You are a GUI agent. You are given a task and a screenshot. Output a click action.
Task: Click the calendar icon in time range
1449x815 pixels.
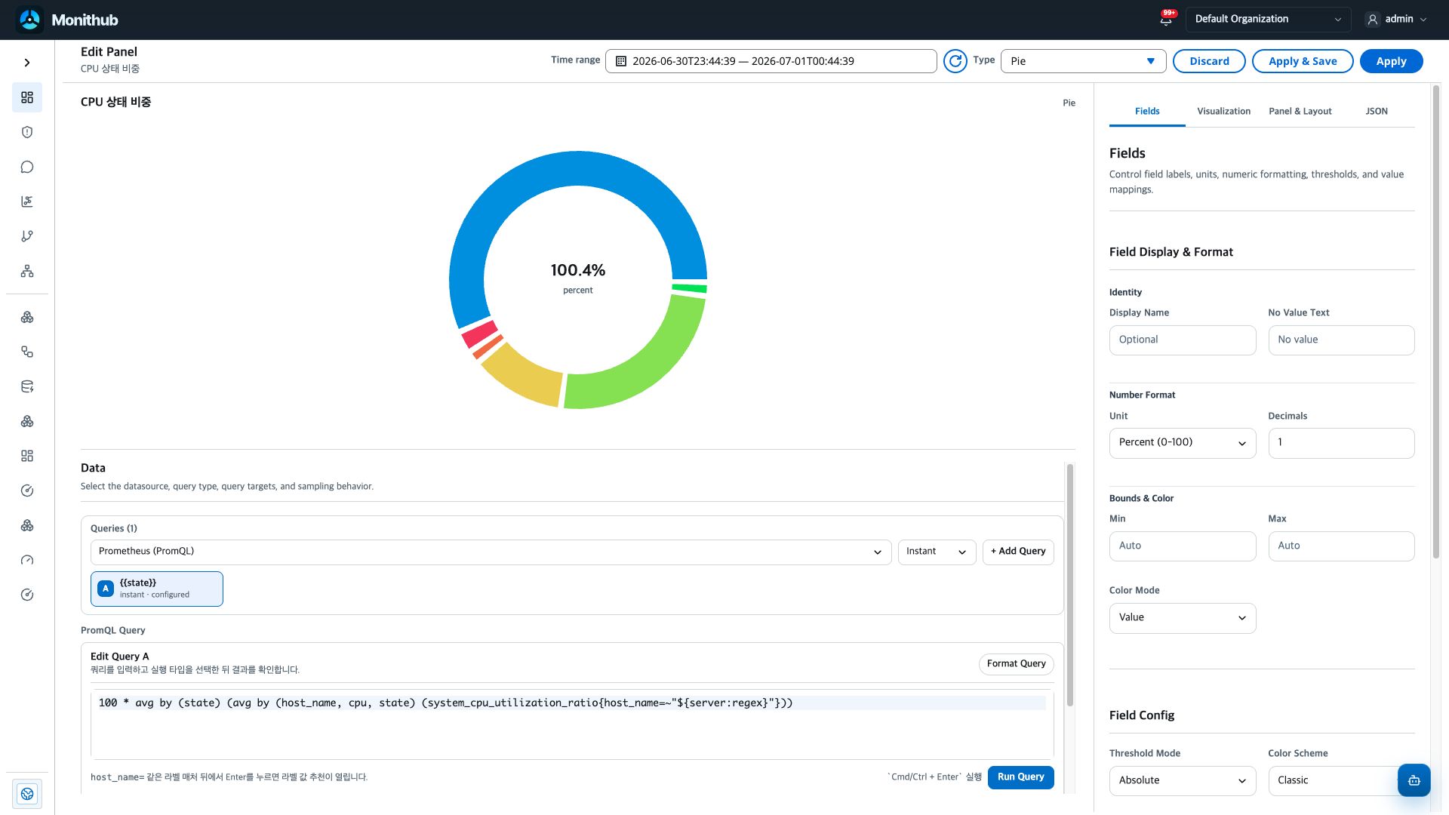pos(621,61)
